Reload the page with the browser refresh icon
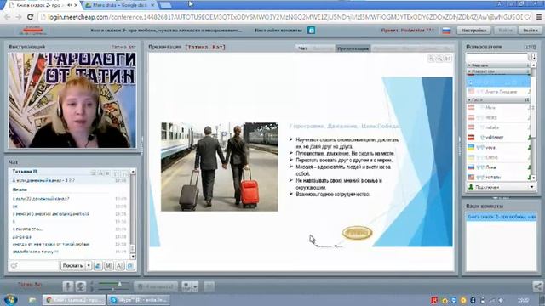Image resolution: width=545 pixels, height=306 pixels. pyautogui.click(x=31, y=17)
